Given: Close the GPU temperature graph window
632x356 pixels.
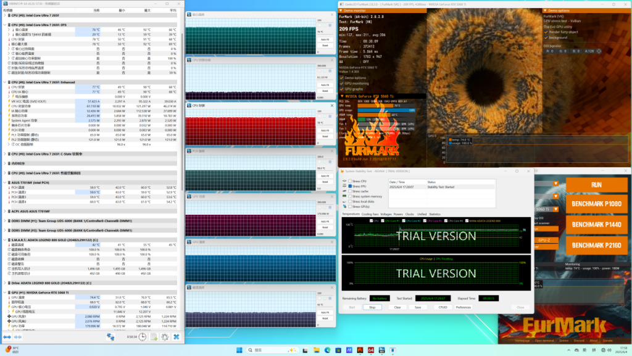Looking at the screenshot, I should (331, 242).
